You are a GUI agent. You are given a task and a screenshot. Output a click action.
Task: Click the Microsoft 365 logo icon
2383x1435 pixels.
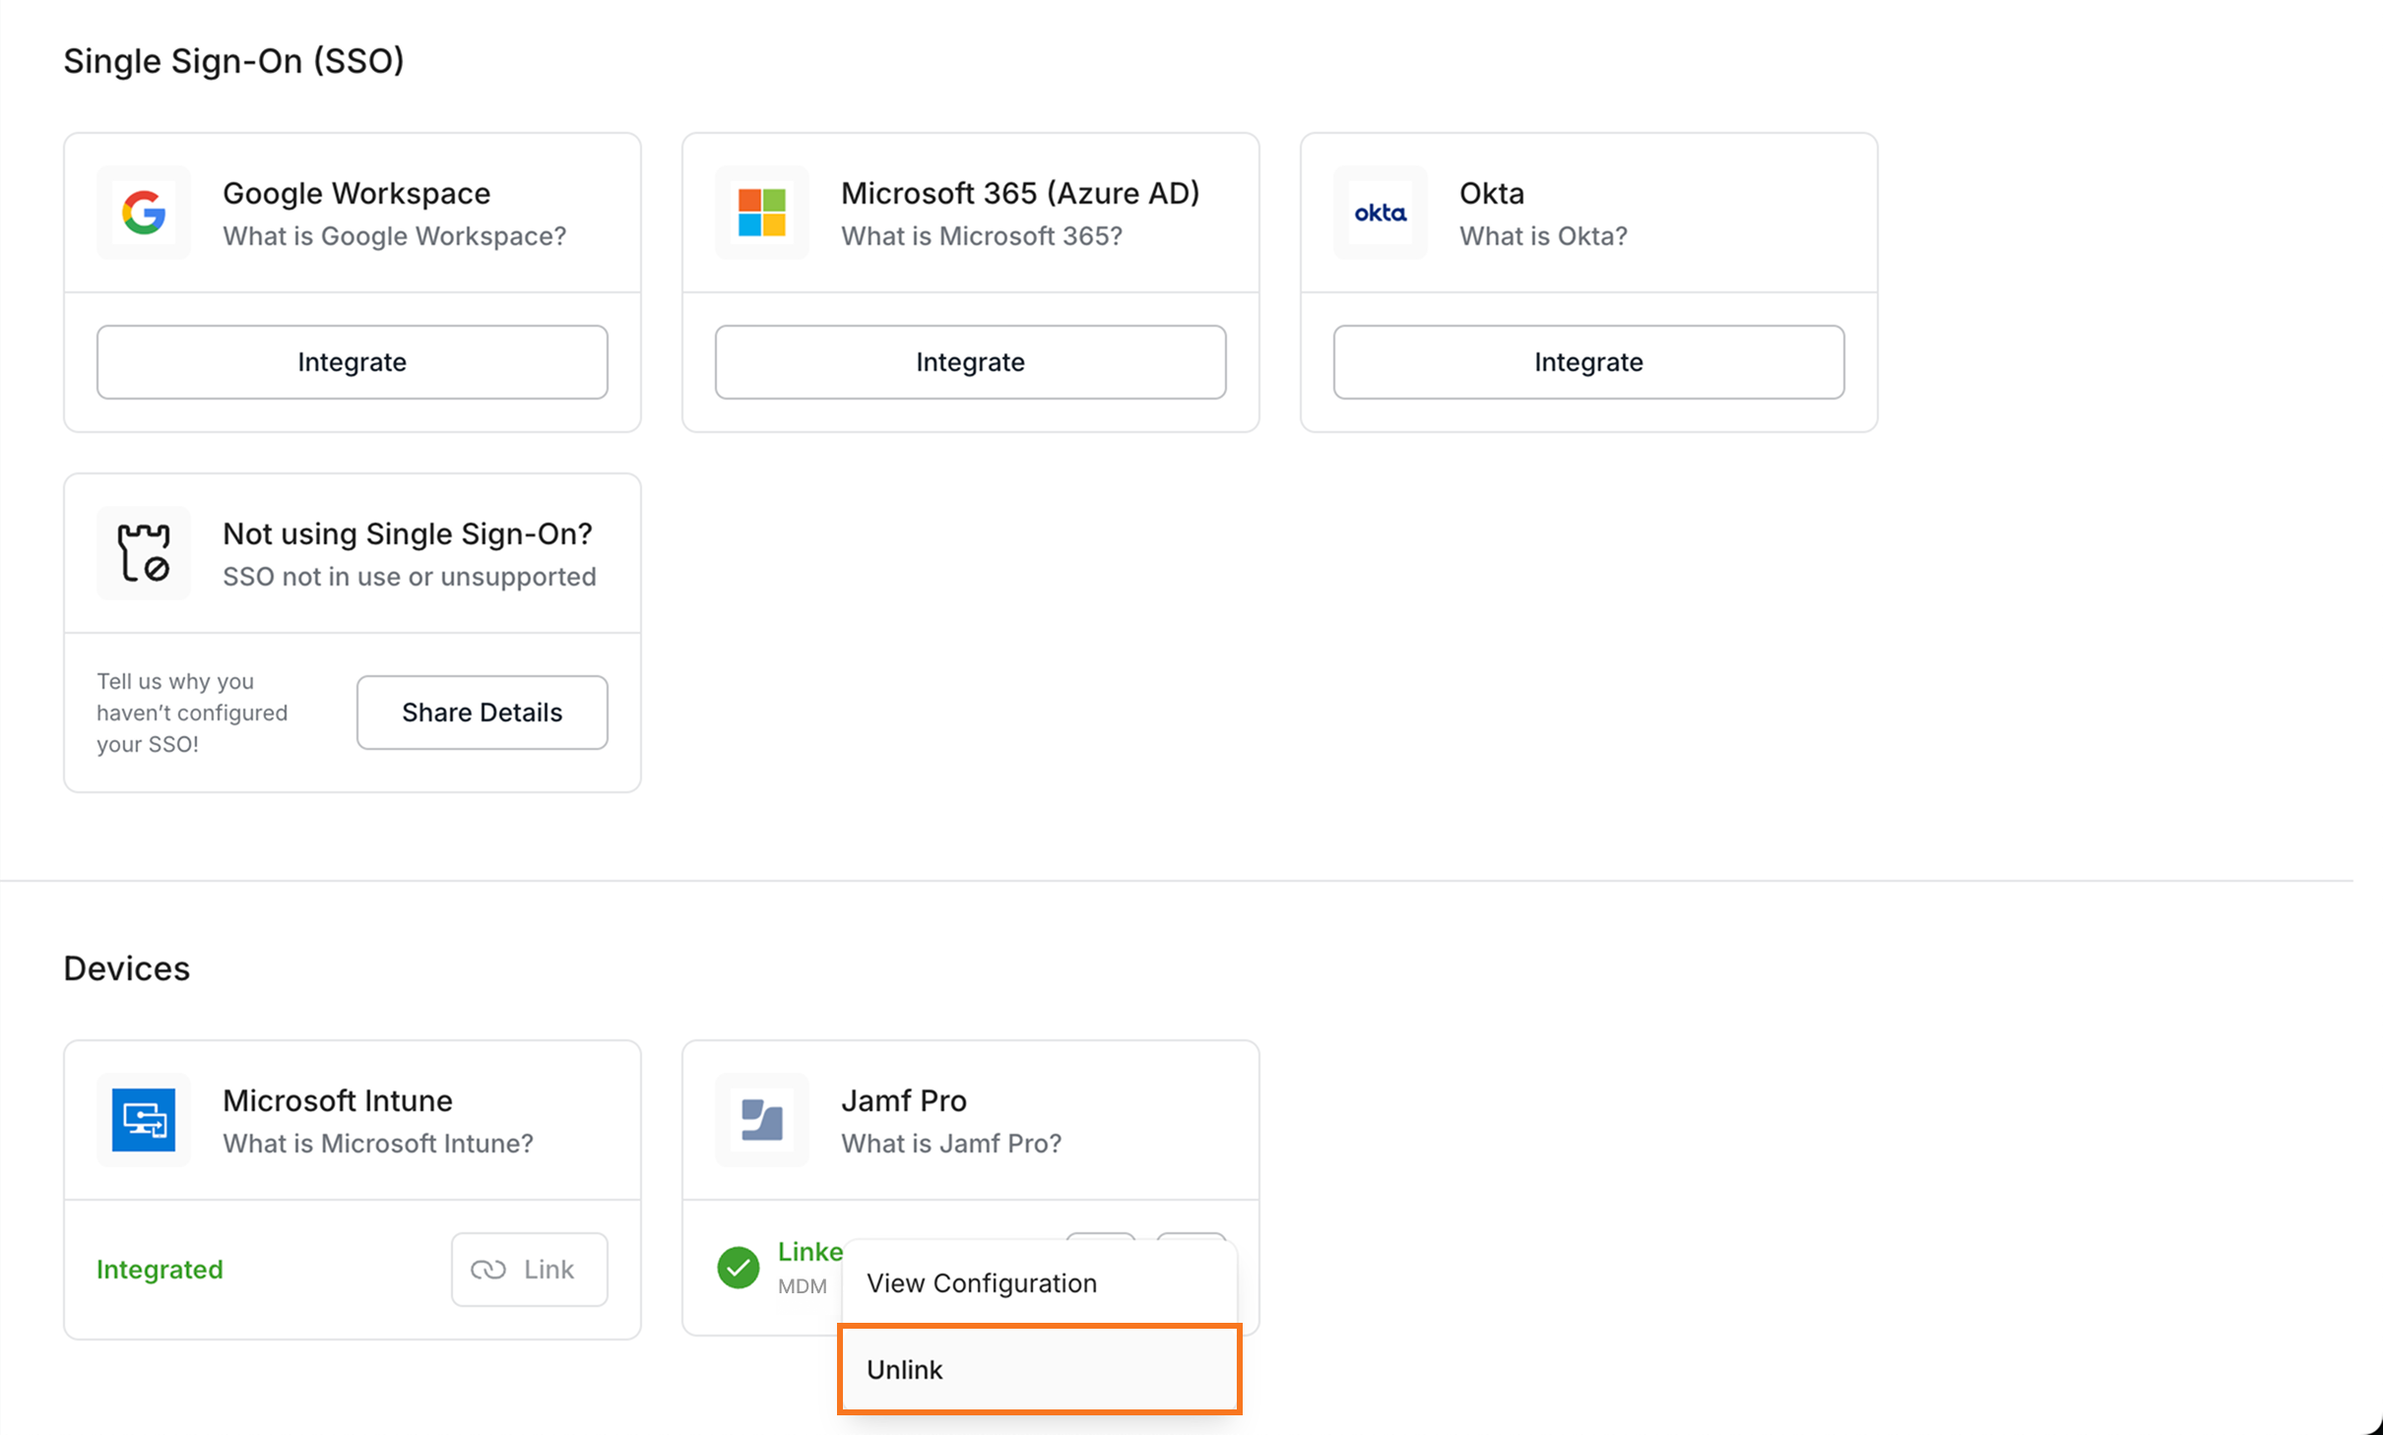[761, 213]
